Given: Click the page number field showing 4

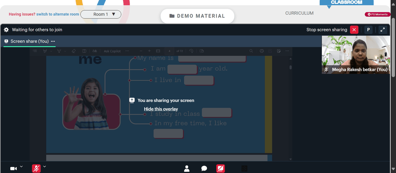Looking at the screenshot, I should (169, 51).
